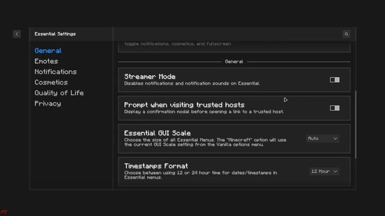Click the Essential Settings title text

(x=55, y=34)
